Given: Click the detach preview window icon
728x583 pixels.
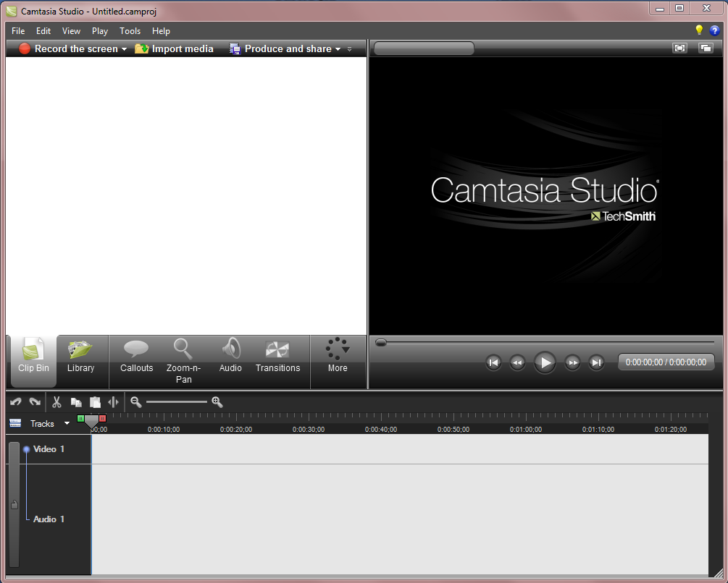Looking at the screenshot, I should coord(706,48).
